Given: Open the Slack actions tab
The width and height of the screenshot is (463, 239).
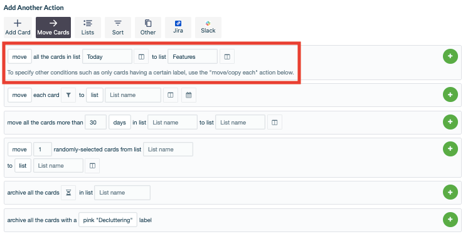Looking at the screenshot, I should 208,28.
